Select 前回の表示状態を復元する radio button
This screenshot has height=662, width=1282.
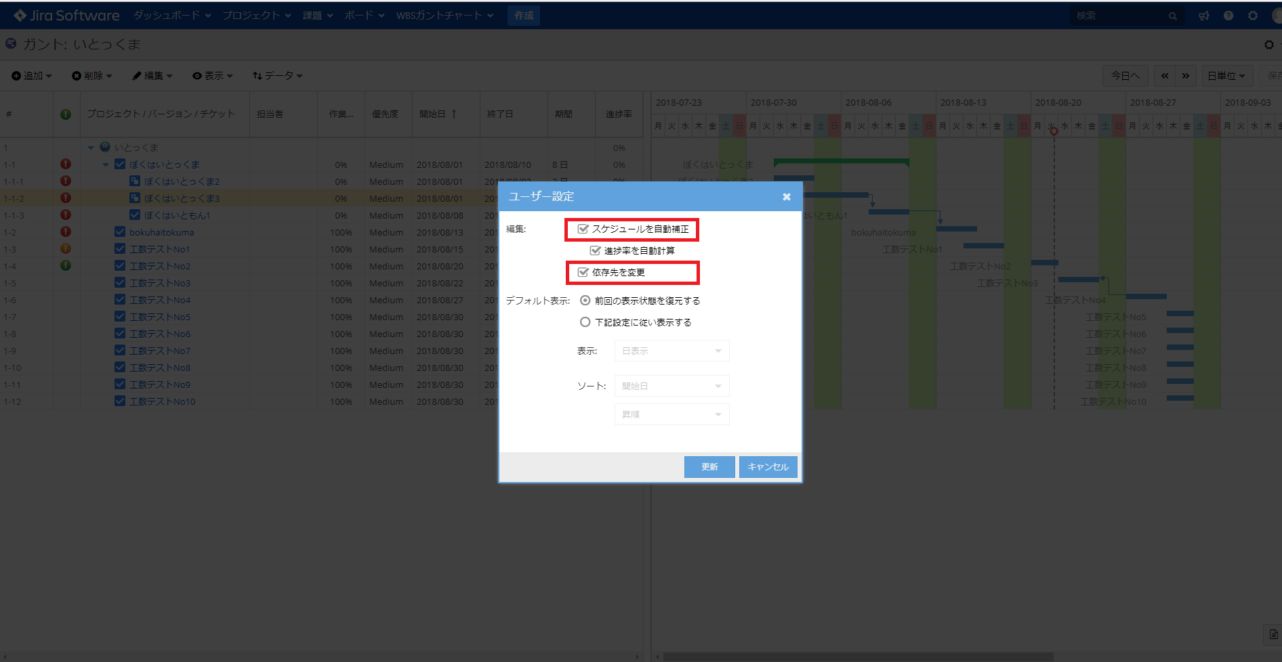click(x=585, y=301)
